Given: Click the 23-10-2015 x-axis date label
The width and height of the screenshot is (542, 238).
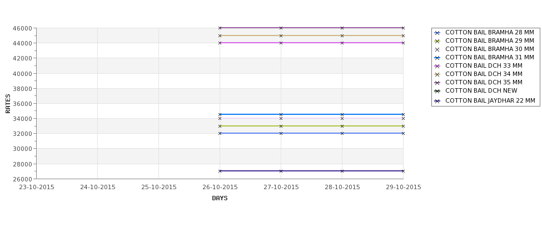Looking at the screenshot, I should 36,187.
